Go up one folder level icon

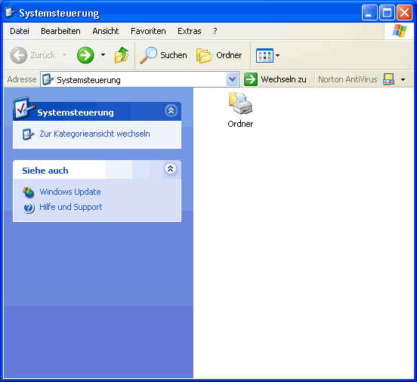122,55
